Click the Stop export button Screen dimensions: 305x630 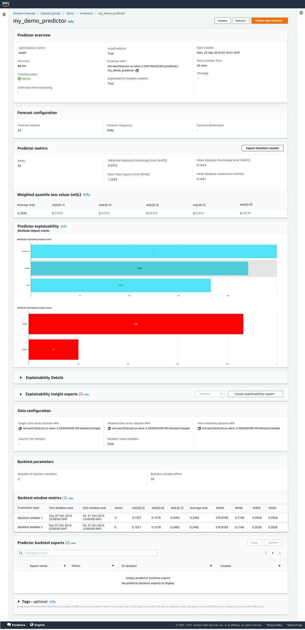254,542
